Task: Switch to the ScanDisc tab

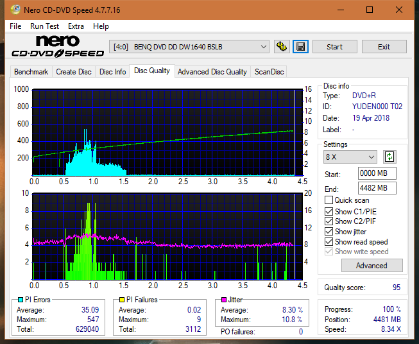Action: point(269,72)
